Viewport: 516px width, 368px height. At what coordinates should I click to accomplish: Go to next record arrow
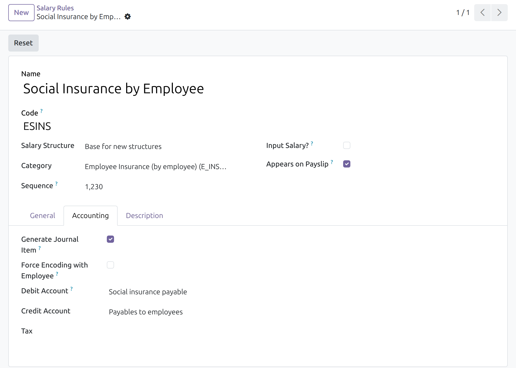click(499, 13)
